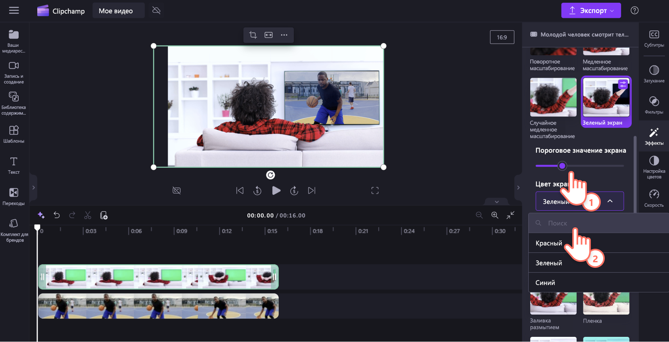Open the Эффекты tab
Image resolution: width=669 pixels, height=342 pixels.
pyautogui.click(x=654, y=136)
